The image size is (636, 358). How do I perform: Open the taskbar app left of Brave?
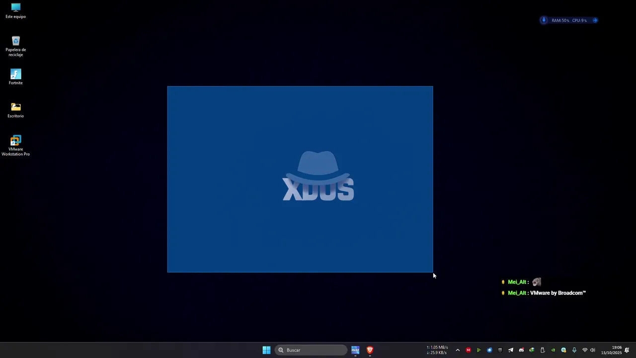click(x=355, y=350)
